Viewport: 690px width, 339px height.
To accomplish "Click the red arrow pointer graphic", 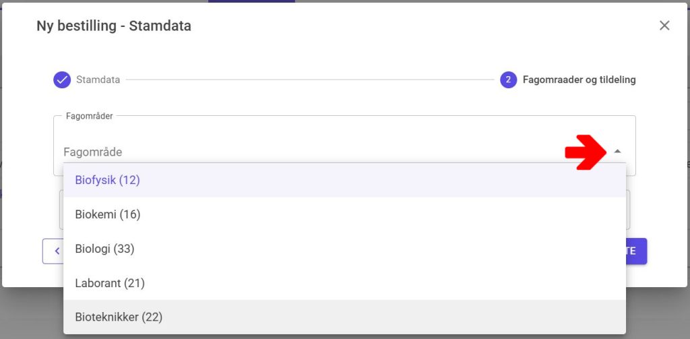I will [x=585, y=152].
